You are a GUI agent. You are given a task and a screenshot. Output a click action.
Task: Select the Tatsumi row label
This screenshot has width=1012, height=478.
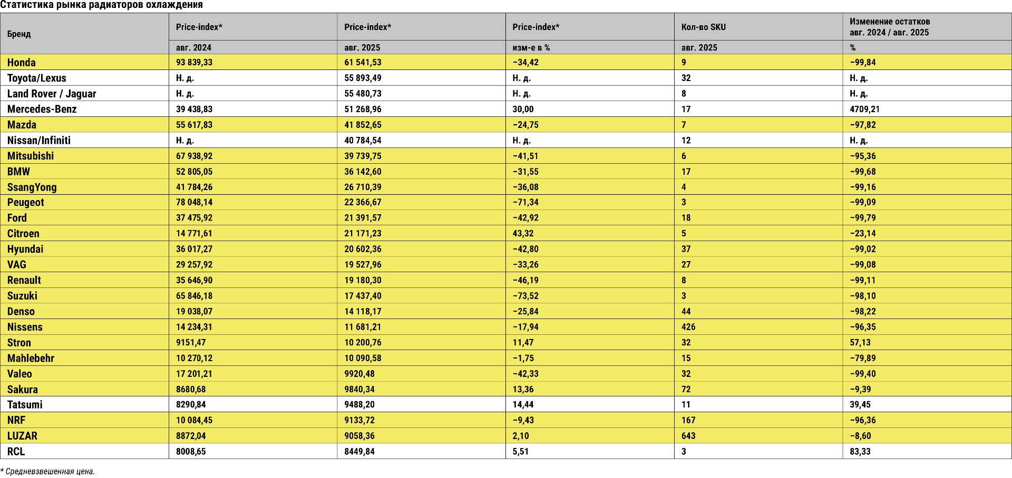pos(25,405)
